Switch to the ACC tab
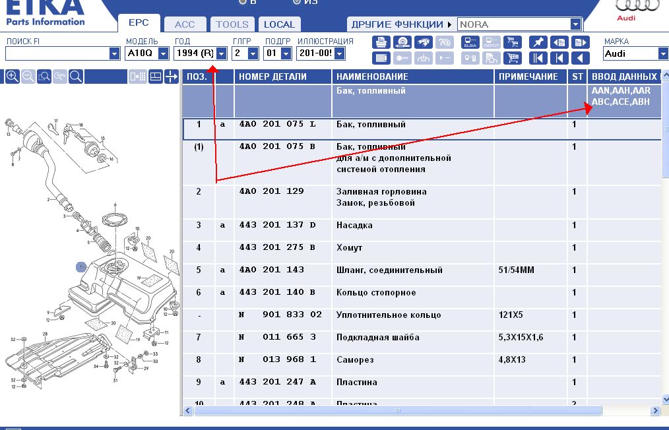This screenshot has height=430, width=669. (x=185, y=24)
